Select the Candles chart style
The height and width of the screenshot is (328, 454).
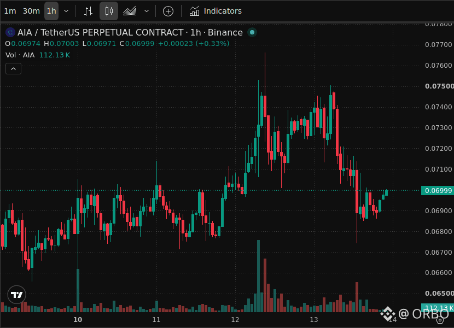click(109, 11)
